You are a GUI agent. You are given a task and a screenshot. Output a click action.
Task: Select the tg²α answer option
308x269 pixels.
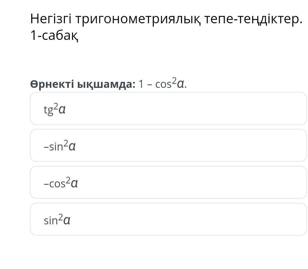point(168,109)
